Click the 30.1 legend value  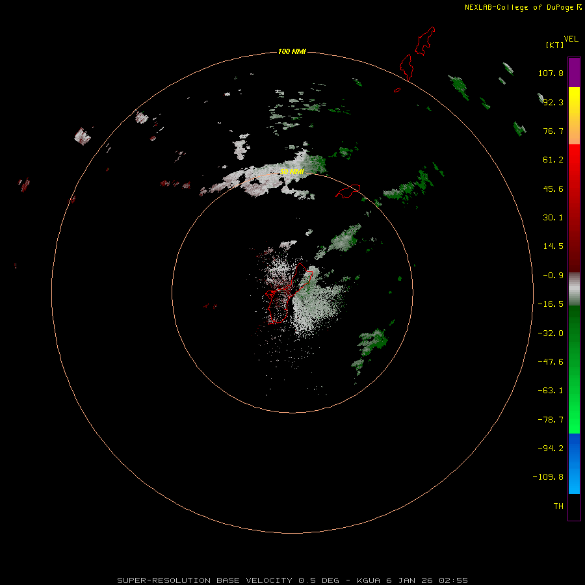553,218
